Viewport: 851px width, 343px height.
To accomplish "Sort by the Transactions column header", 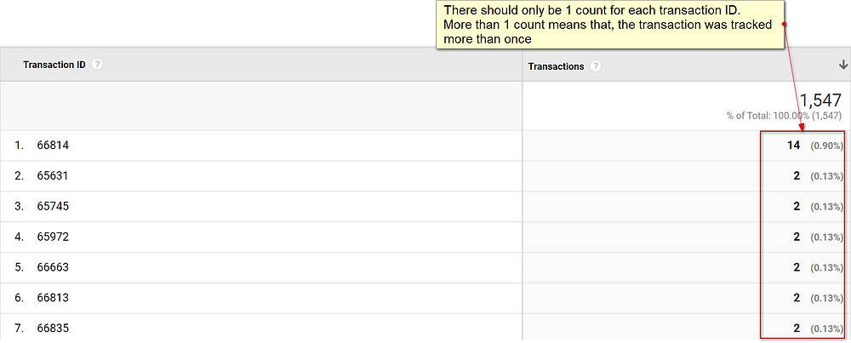I will pos(557,66).
